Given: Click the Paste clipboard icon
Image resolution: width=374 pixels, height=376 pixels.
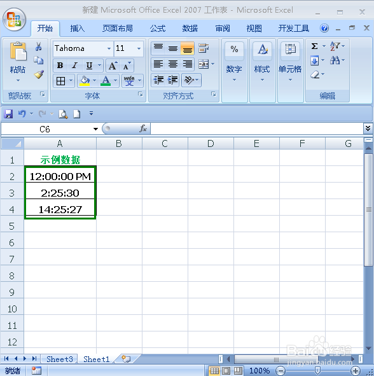Looking at the screenshot, I should [x=18, y=51].
